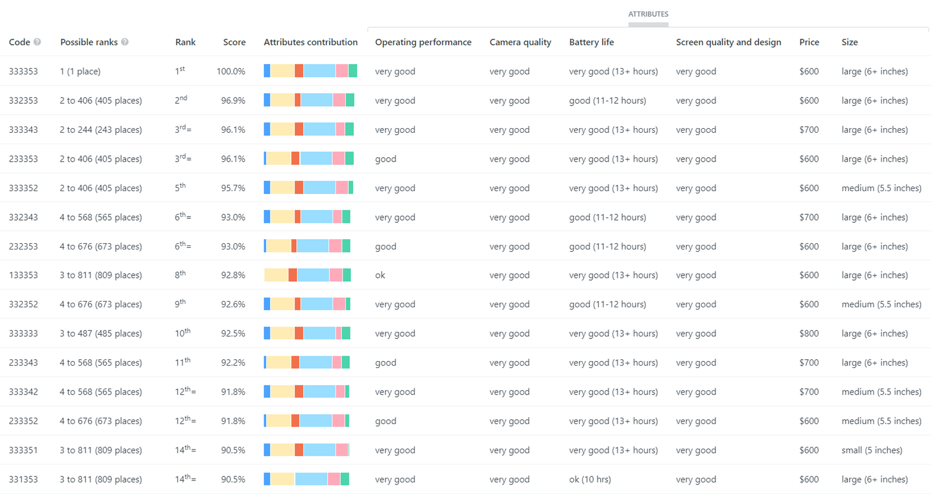The width and height of the screenshot is (937, 499).
Task: Click the $800 price cell
Action: [809, 334]
